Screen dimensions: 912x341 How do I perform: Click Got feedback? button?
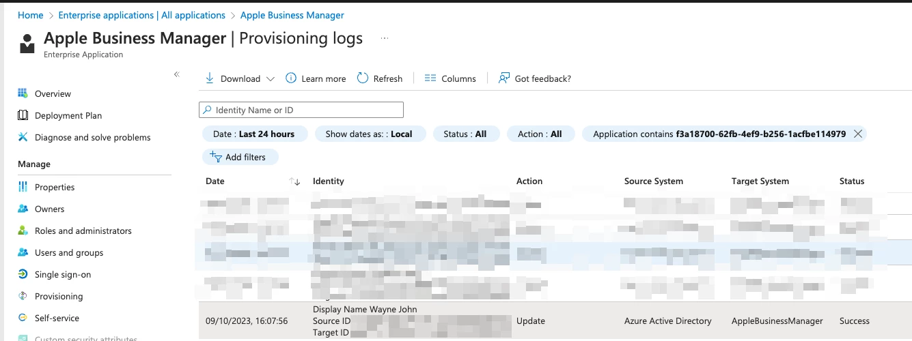coord(535,78)
